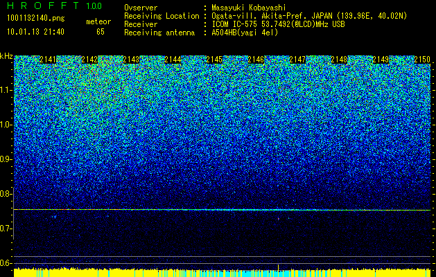Click the 0.7 frequency axis label

pos(6,229)
